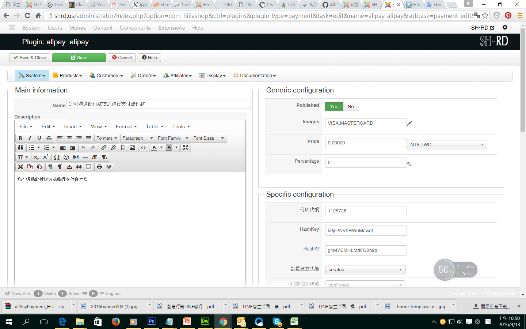Image resolution: width=526 pixels, height=329 pixels.
Task: Remove link using the broken chain icon
Action: (113, 148)
